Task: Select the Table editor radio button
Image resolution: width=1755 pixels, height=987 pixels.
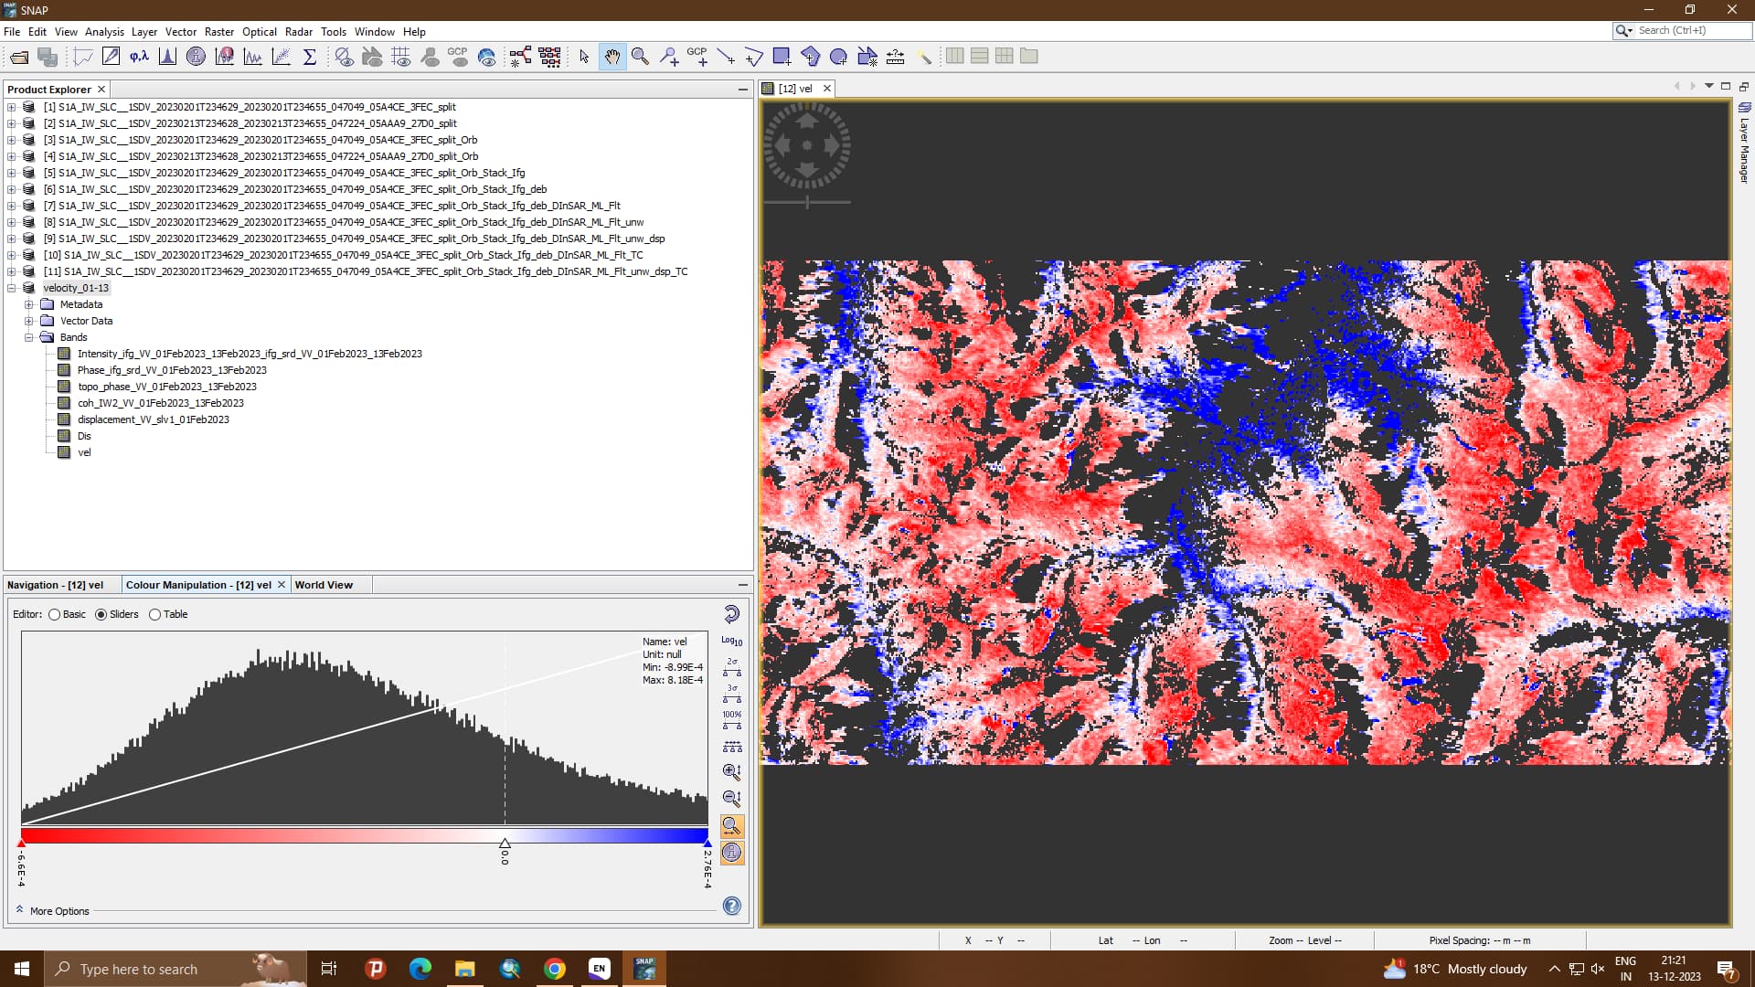Action: (x=154, y=614)
